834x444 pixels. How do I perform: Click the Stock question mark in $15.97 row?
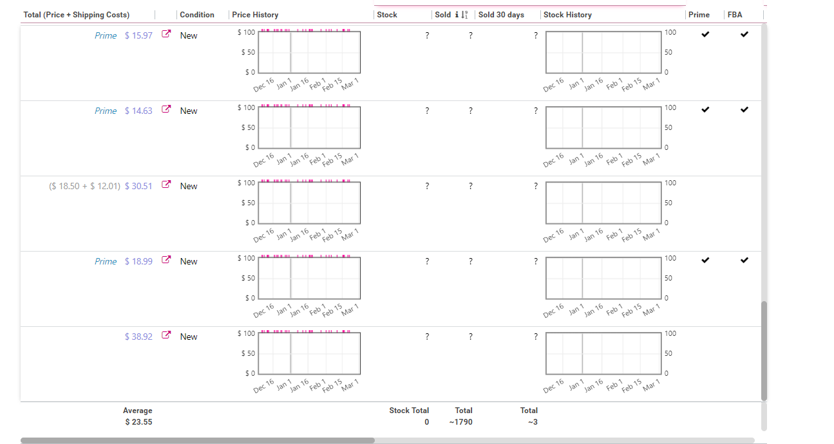point(427,35)
